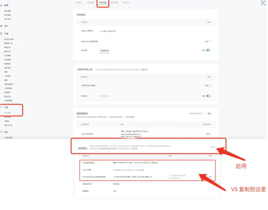Select 开发管理 in the sidebar

[8, 113]
